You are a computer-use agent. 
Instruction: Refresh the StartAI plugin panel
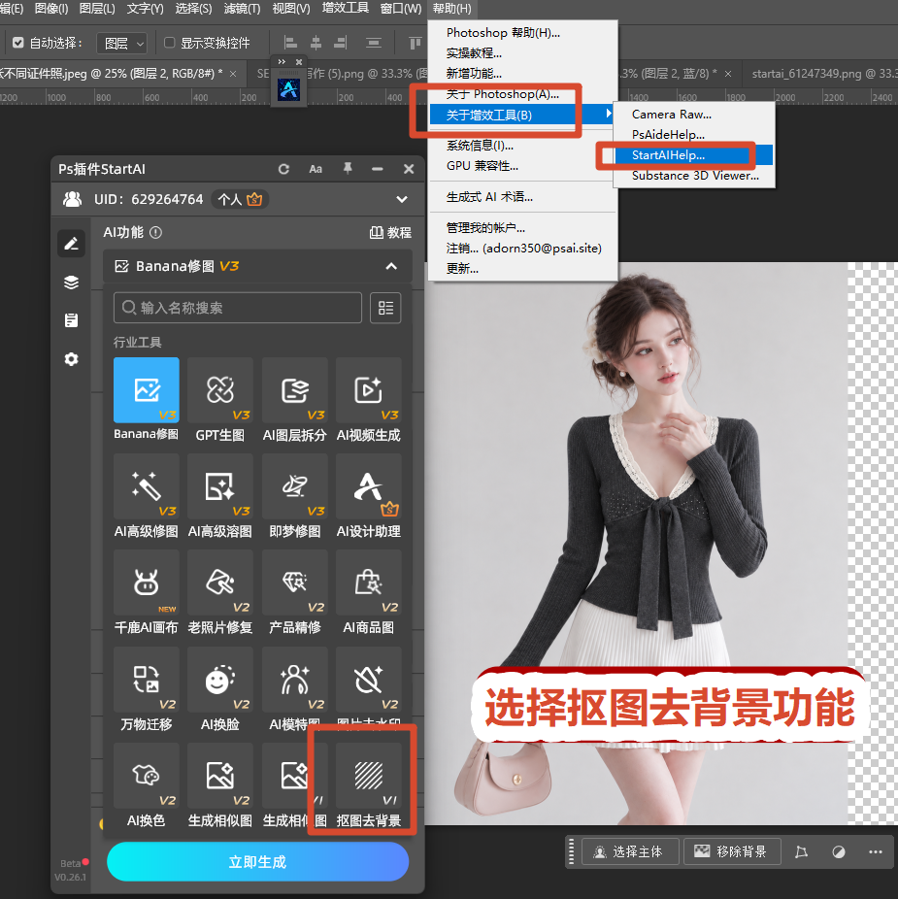(x=283, y=169)
